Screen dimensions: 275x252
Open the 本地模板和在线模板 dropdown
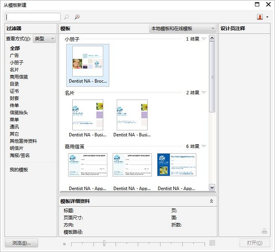pyautogui.click(x=183, y=29)
